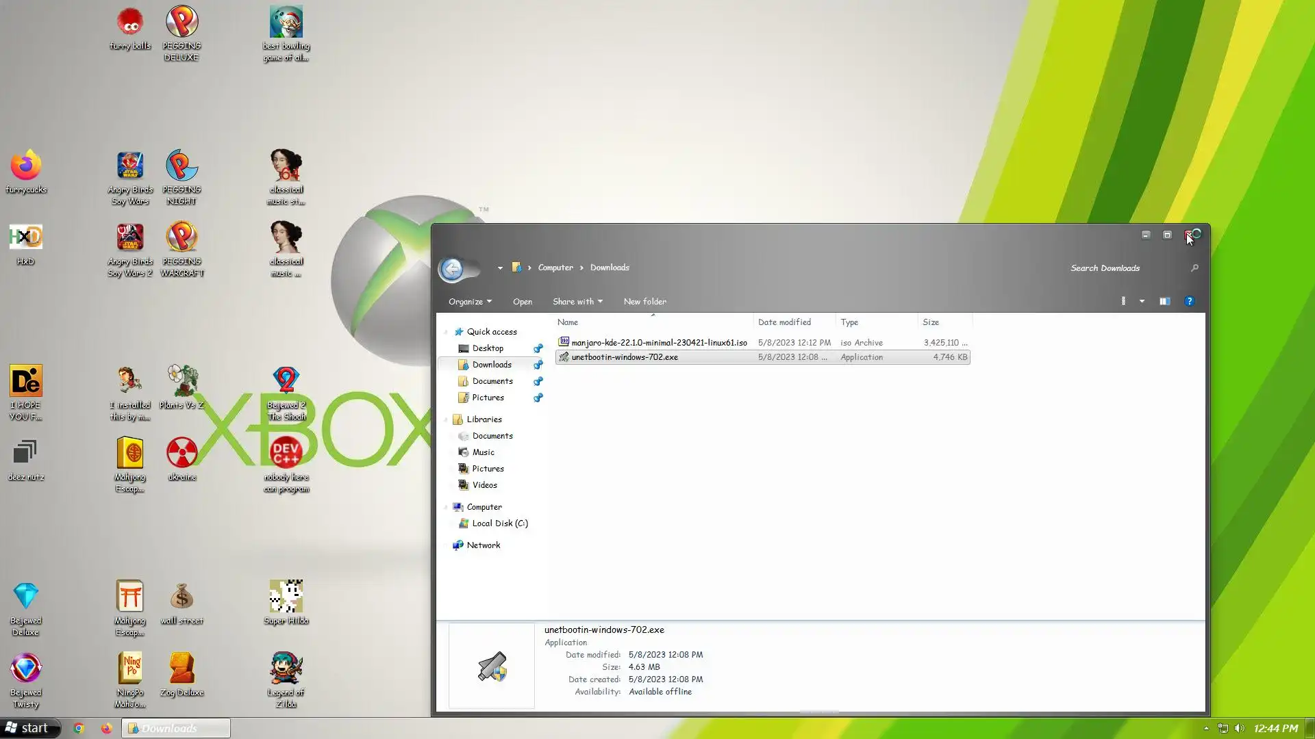Open the view options dropdown arrow

[1142, 301]
